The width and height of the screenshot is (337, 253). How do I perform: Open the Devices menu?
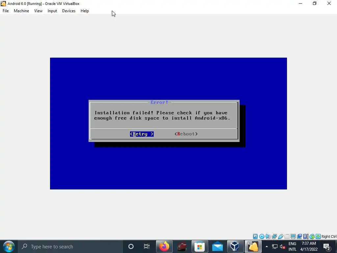(69, 11)
